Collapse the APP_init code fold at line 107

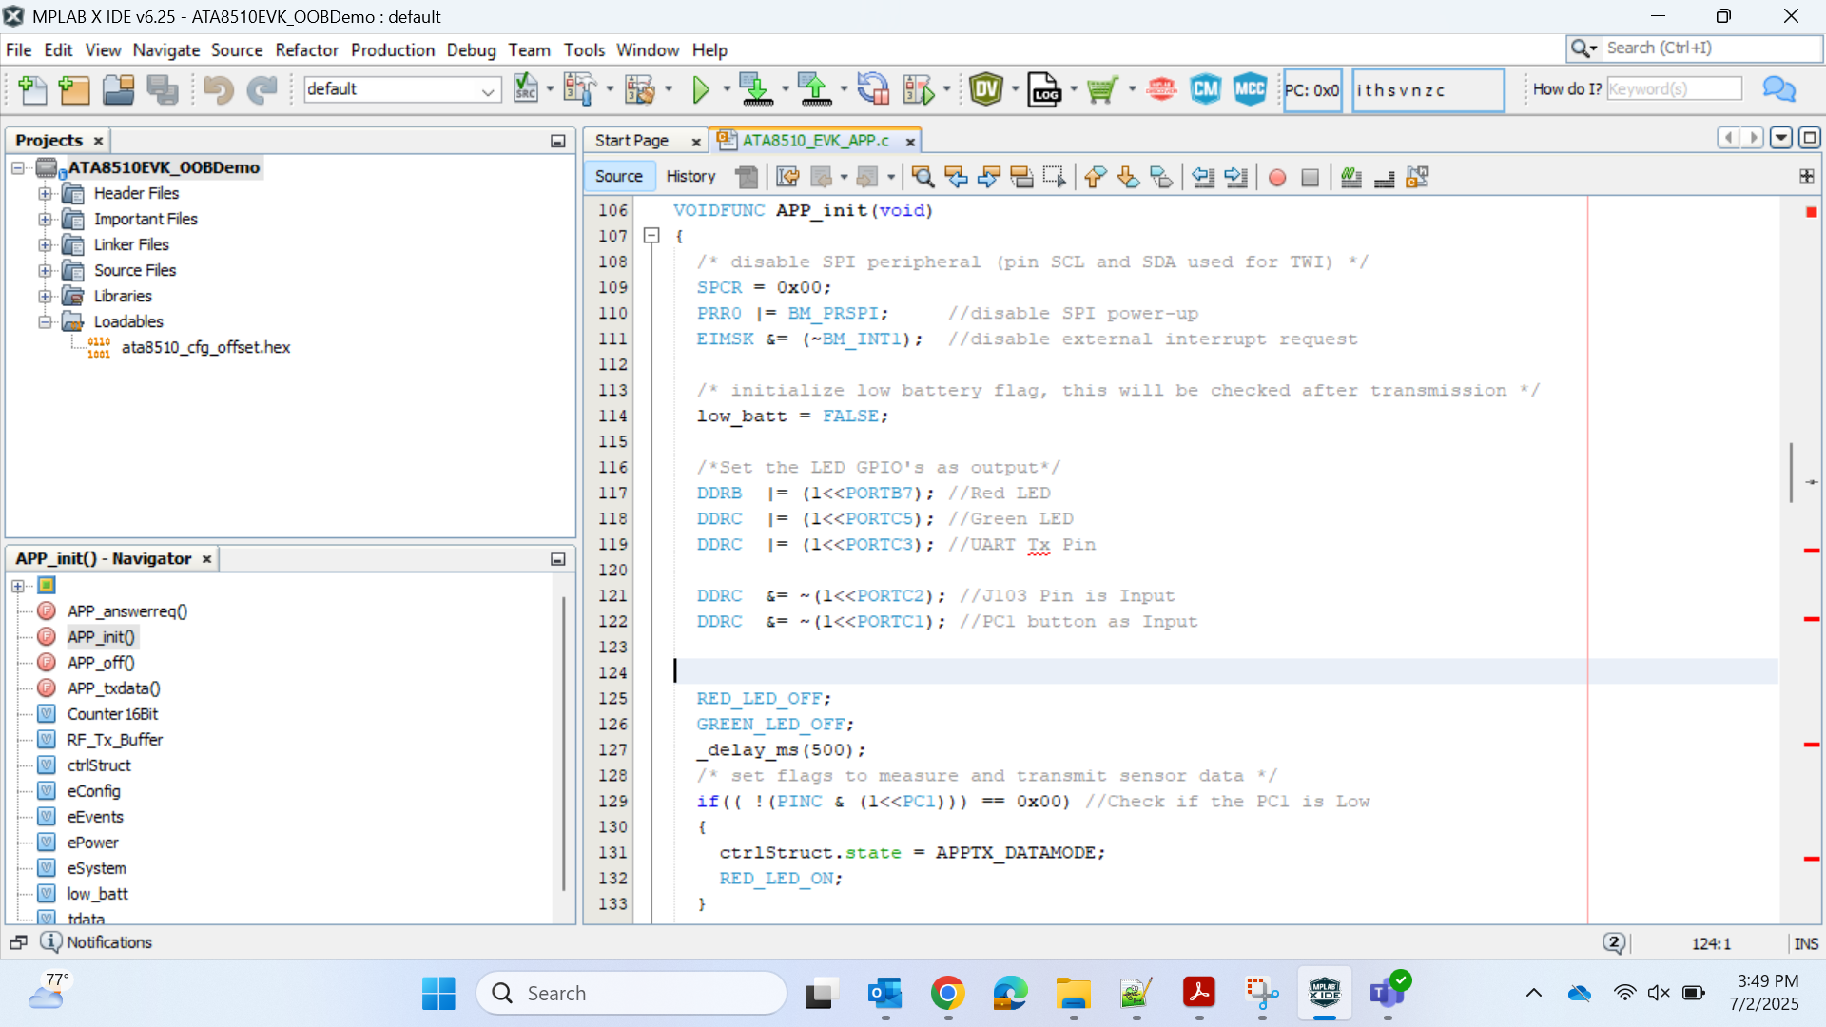coord(651,236)
